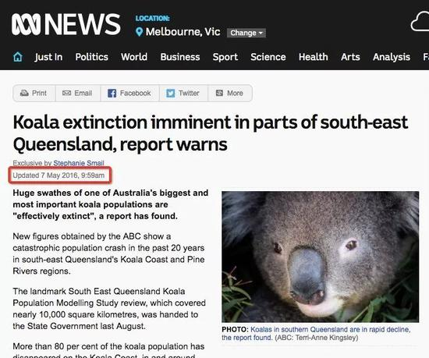Viewport: 429px width, 358px height.
Task: Share article on Facebook
Action: 129,94
